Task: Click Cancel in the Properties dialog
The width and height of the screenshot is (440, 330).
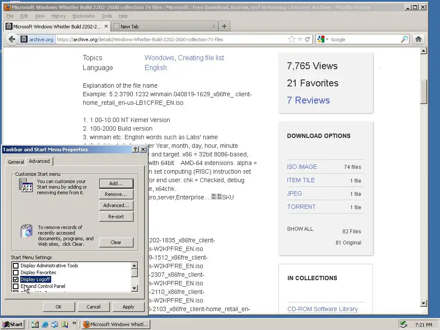Action: pos(93,307)
